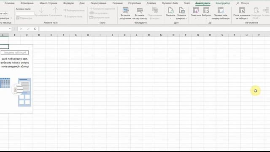Click the Знаряддя OLAP icon
The image size is (270, 152).
coord(256,10)
